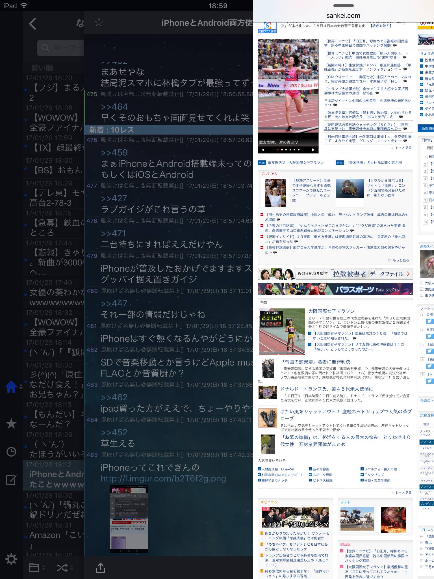Open the 【悲報】きゃ thread in the list
The height and width of the screenshot is (579, 434).
pos(54,258)
